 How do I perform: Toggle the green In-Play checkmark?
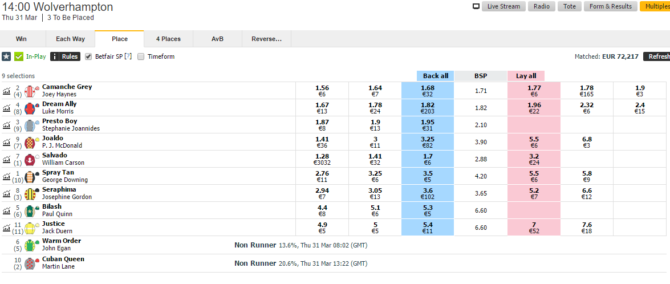(x=19, y=56)
